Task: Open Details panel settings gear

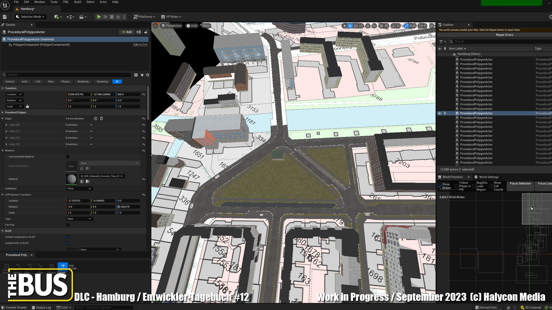Action: click(148, 75)
